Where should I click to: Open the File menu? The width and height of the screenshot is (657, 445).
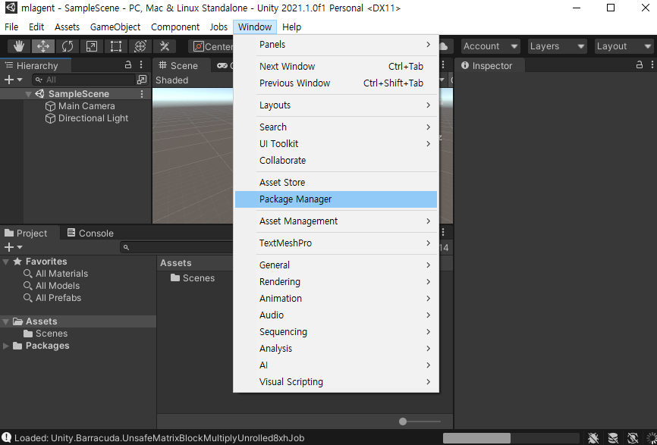(11, 27)
